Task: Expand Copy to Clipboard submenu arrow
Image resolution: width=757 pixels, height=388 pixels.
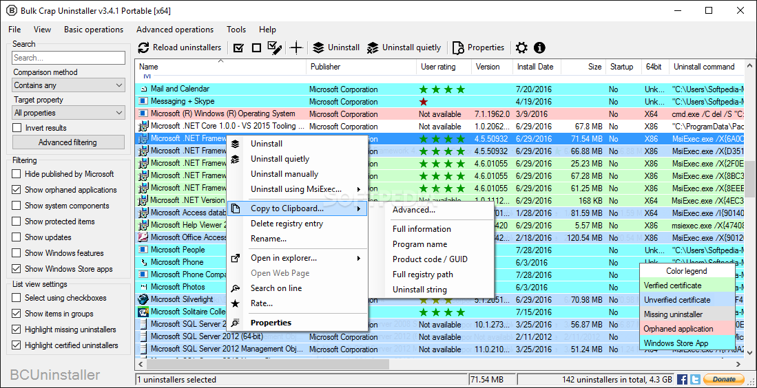Action: coord(359,208)
